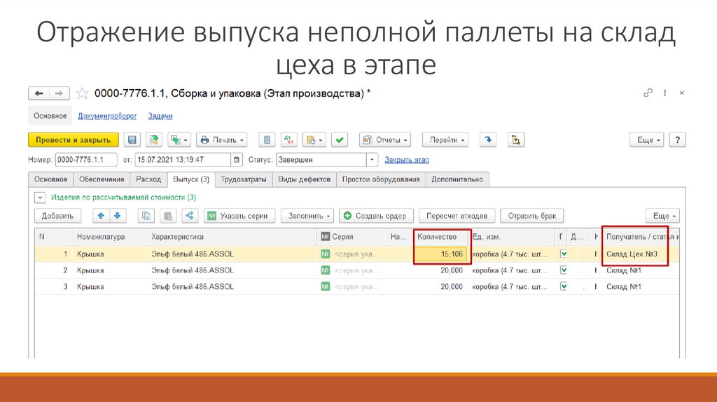Click the split row icon
The height and width of the screenshot is (402, 717).
190,216
